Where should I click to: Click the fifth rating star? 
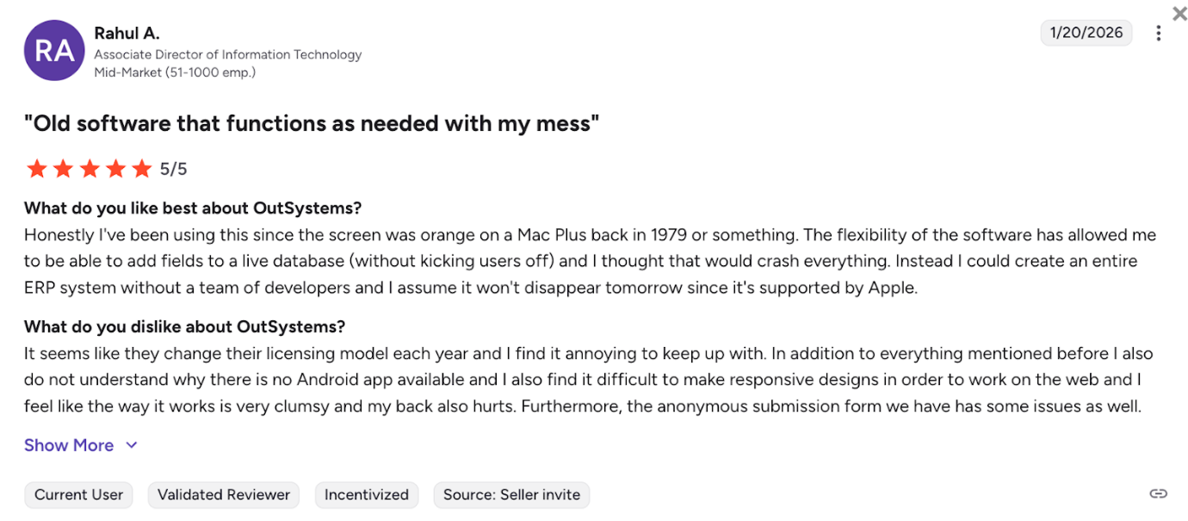pyautogui.click(x=142, y=169)
